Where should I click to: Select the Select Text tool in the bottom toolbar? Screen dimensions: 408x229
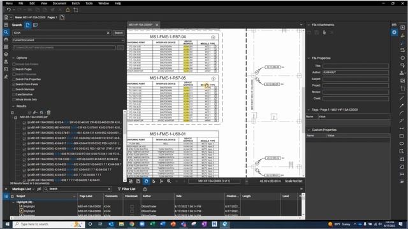coord(161,181)
